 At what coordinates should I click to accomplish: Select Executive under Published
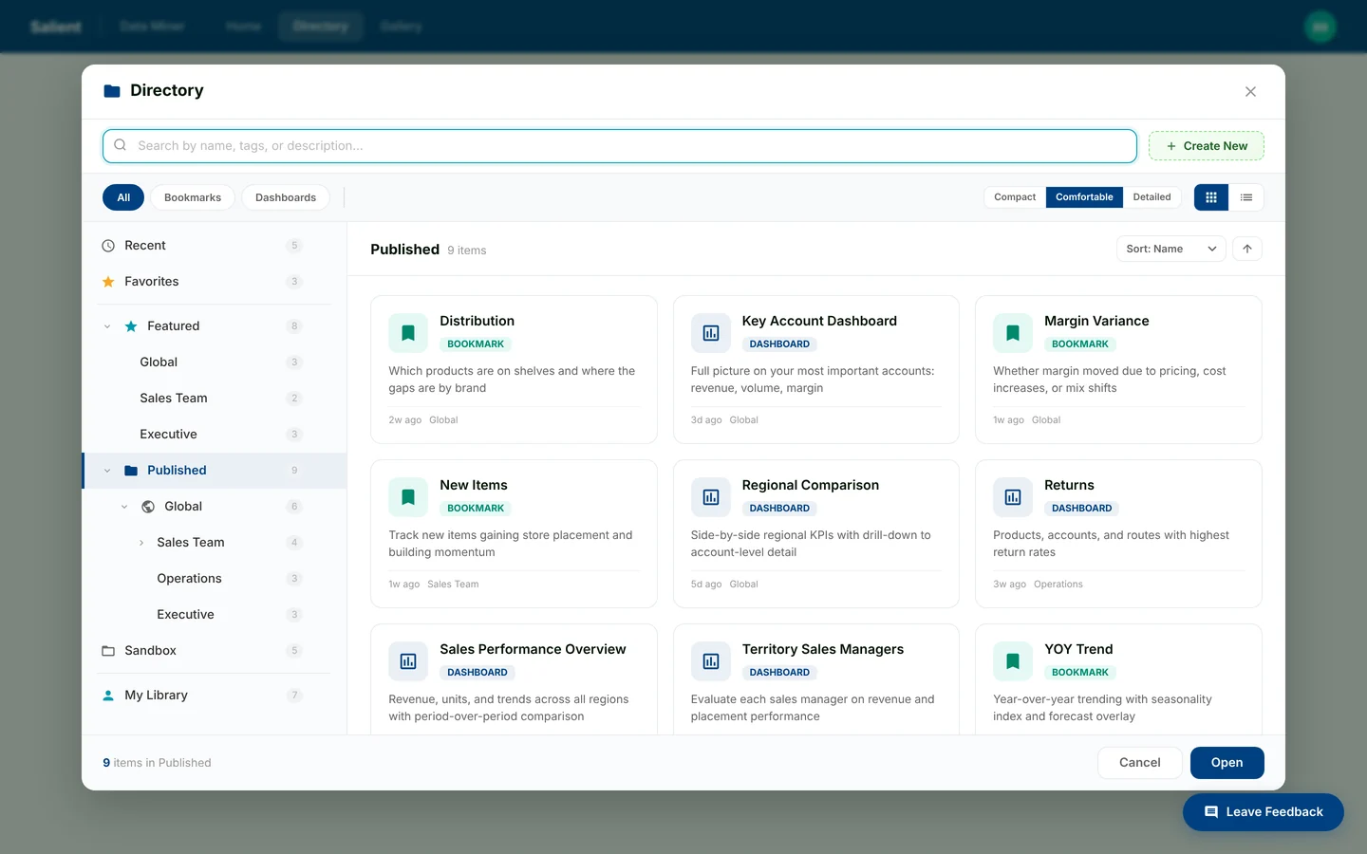click(215, 615)
